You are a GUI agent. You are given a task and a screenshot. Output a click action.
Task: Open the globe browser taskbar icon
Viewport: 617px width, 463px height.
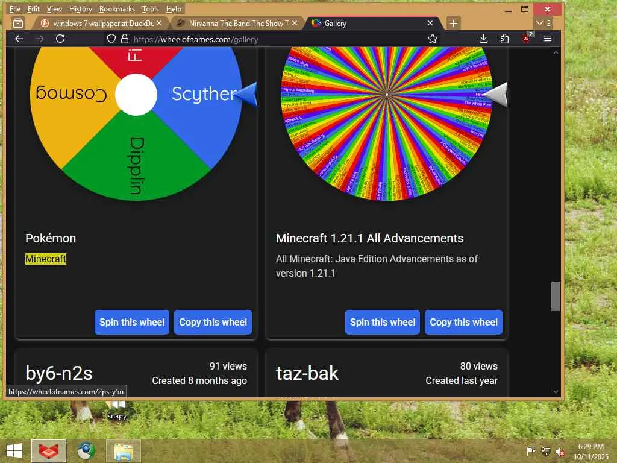click(x=86, y=451)
